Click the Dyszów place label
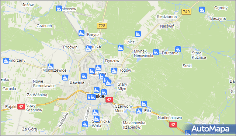The height and width of the screenshot is (136, 236). click(112, 61)
